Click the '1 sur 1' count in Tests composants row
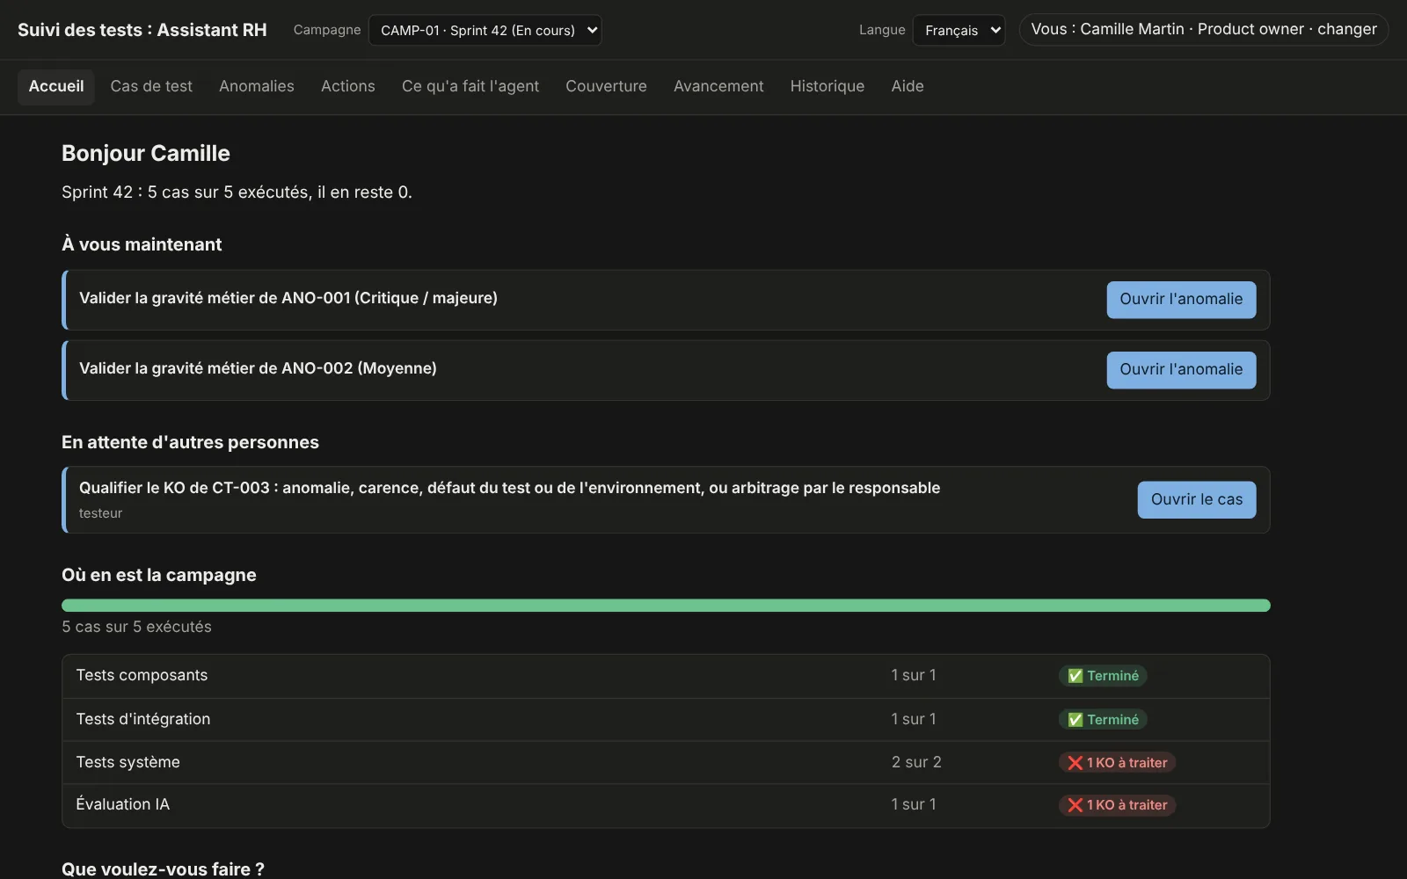Screen dimensions: 1407x879 pos(914,675)
